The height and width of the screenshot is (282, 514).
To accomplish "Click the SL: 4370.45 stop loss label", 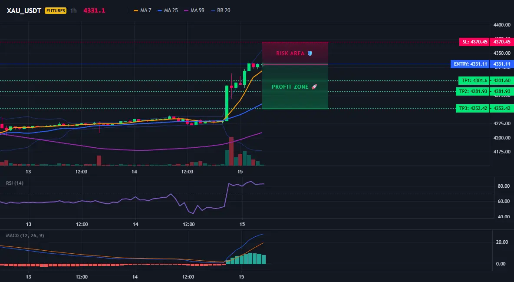I will 474,42.
